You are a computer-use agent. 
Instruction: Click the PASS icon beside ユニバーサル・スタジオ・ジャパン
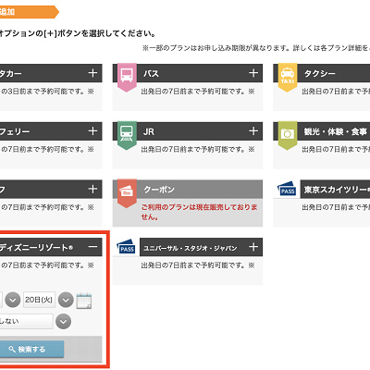pos(126,246)
